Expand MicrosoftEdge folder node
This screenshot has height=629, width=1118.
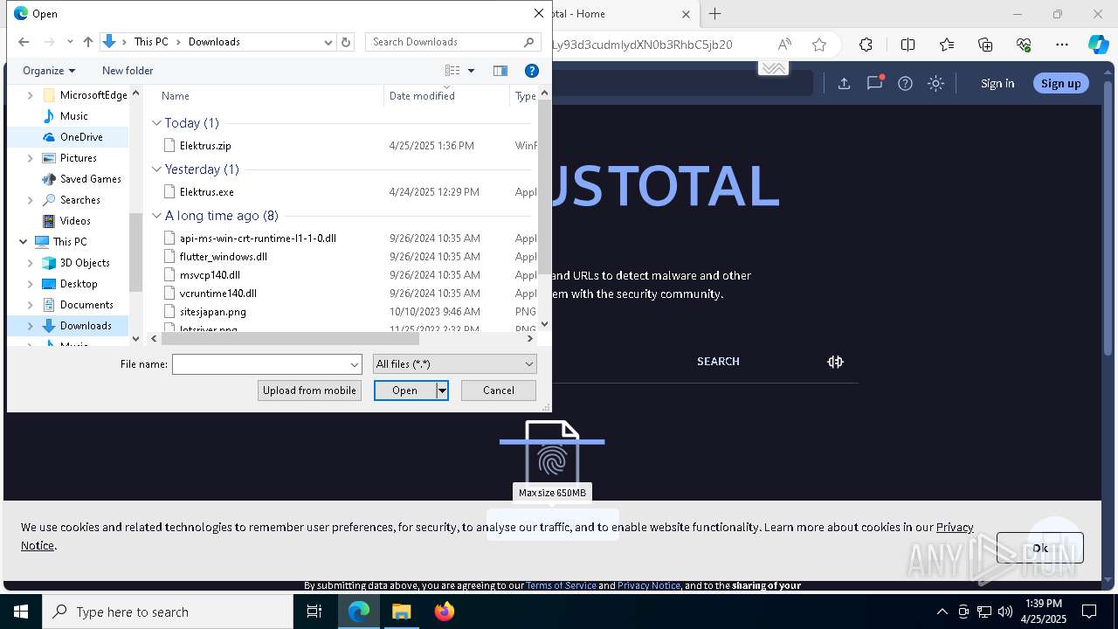31,95
